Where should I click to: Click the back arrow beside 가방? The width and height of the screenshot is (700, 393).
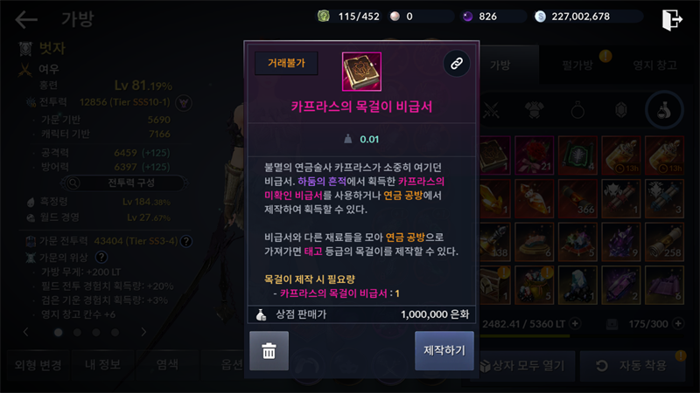coord(26,19)
